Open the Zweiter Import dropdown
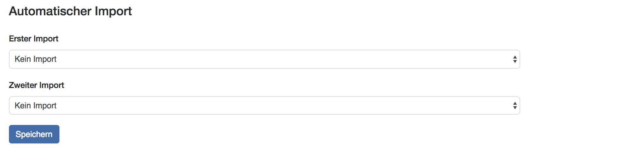Viewport: 639px width, 153px height. click(264, 106)
